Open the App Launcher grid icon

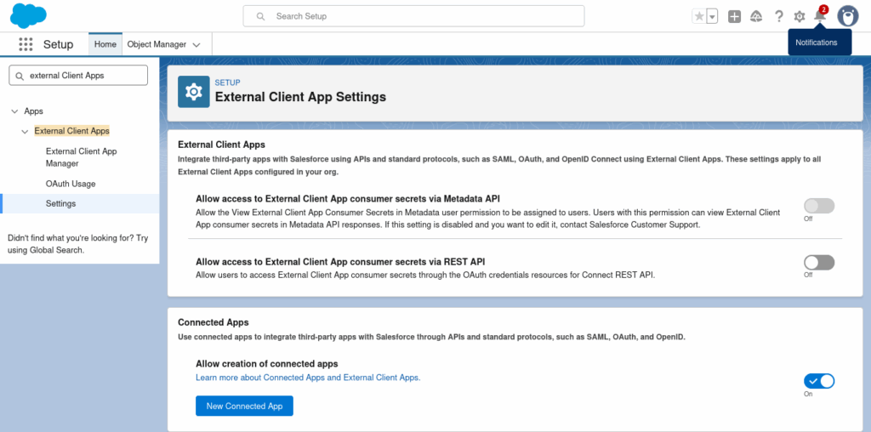coord(26,44)
